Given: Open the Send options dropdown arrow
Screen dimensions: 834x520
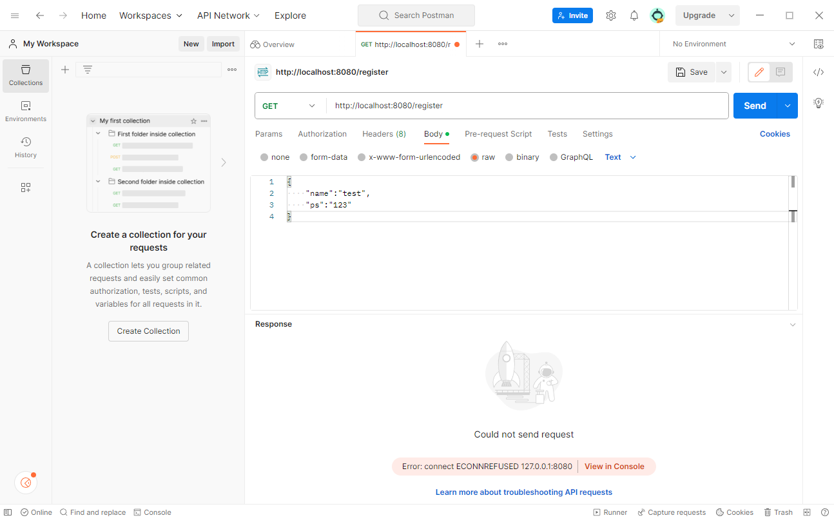Looking at the screenshot, I should coord(788,106).
